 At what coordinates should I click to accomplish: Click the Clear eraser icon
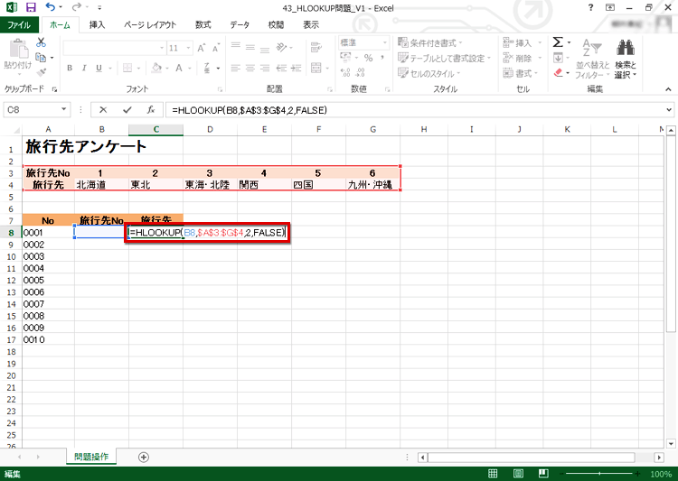pyautogui.click(x=559, y=72)
